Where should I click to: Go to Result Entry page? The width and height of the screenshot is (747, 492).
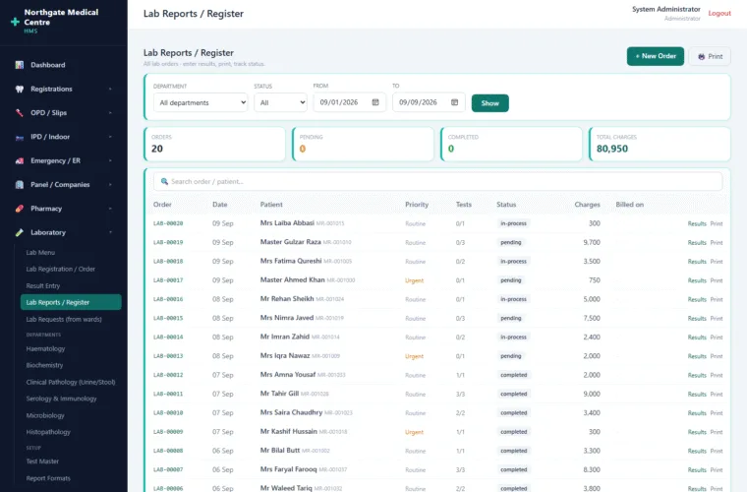coord(43,285)
